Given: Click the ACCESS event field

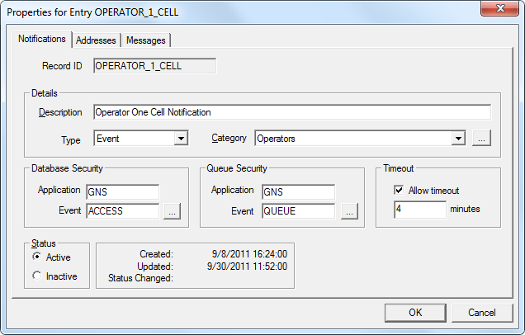Looking at the screenshot, I should (122, 211).
